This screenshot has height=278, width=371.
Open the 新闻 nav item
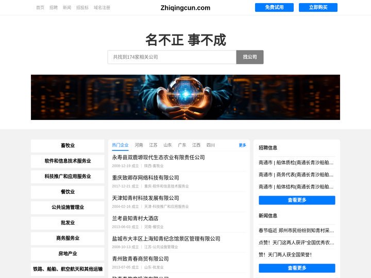coord(67,8)
